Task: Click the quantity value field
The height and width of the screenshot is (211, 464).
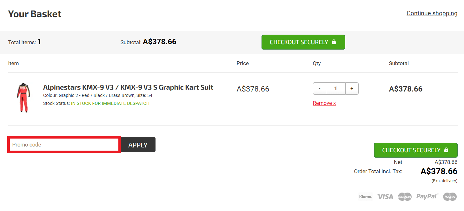Action: 335,89
